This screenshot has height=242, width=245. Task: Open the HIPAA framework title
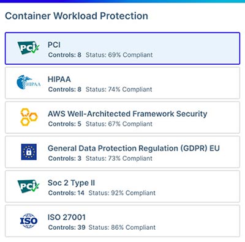click(59, 79)
